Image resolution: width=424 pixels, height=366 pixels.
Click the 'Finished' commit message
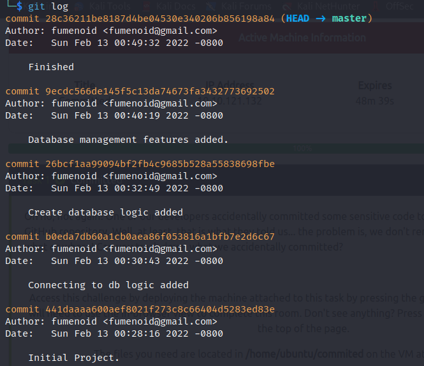[51, 67]
